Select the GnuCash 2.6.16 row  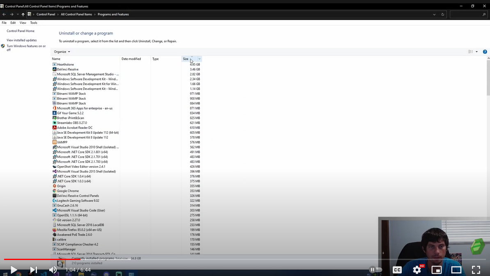126,206
